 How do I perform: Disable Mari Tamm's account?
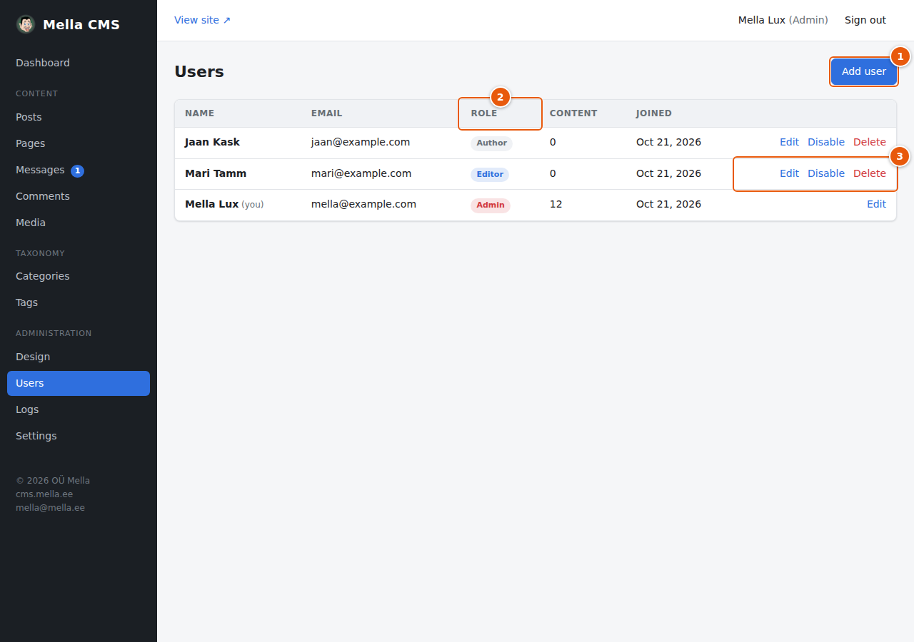tap(826, 173)
